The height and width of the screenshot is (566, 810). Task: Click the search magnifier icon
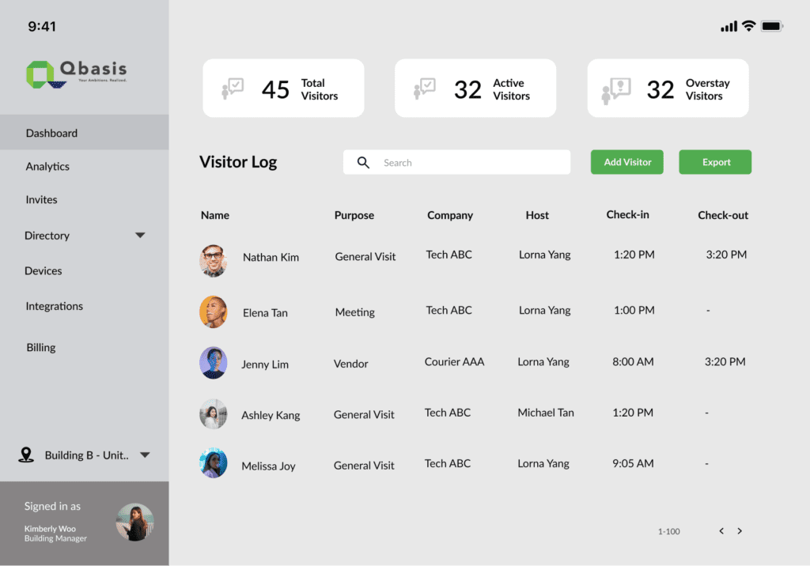[x=364, y=163]
